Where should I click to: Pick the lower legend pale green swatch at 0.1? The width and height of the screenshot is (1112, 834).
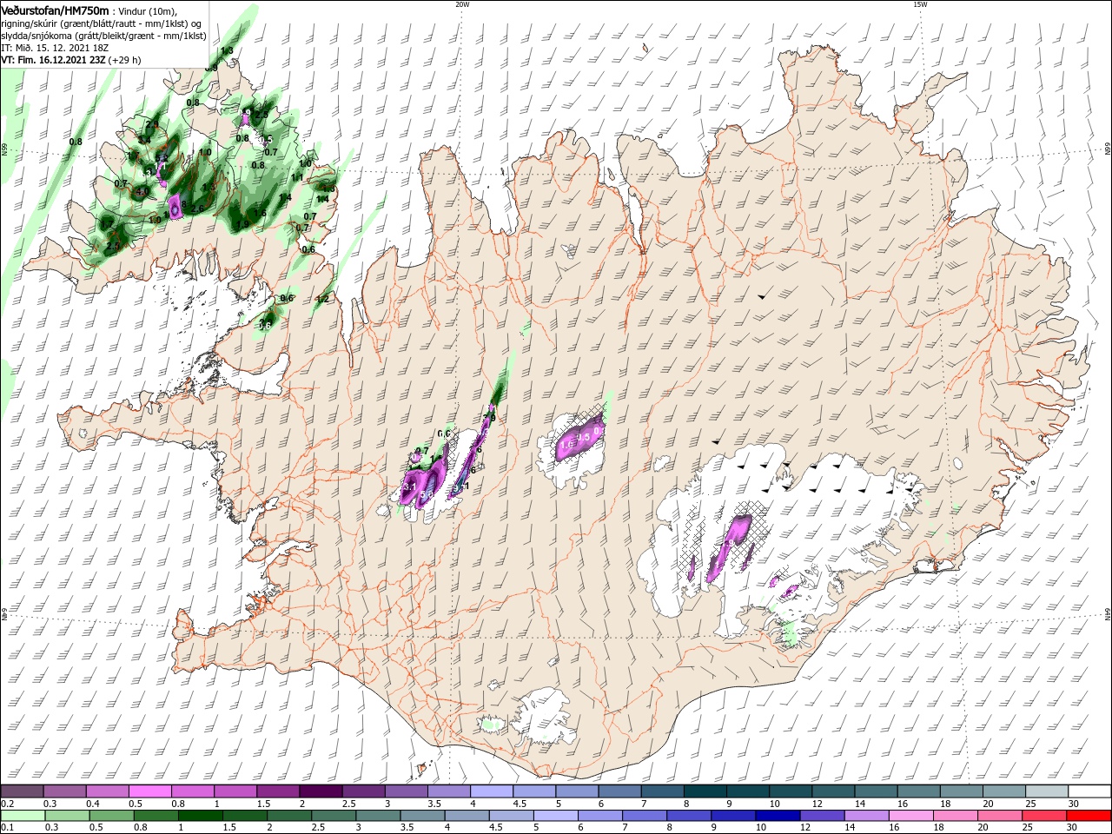[23, 816]
